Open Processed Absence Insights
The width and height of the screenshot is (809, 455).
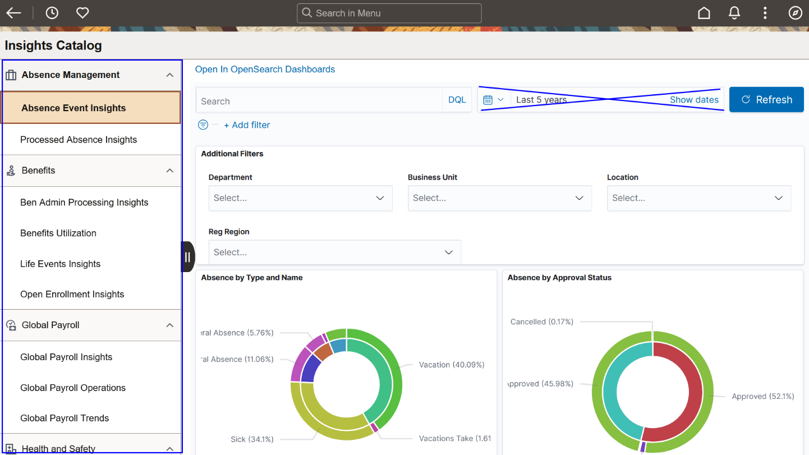click(91, 140)
